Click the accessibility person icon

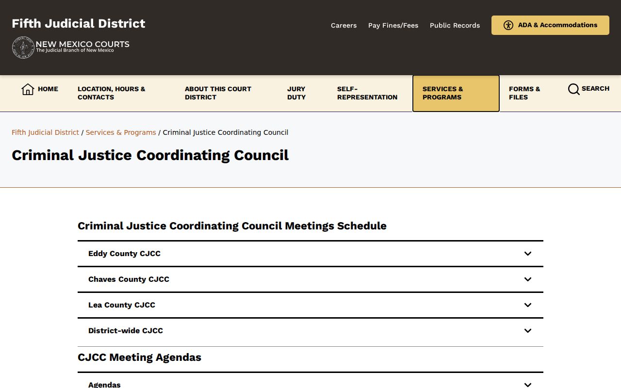(x=508, y=25)
